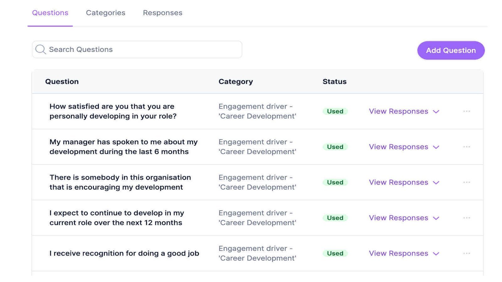Click the Add Question button
Image resolution: width=502 pixels, height=282 pixels.
[x=451, y=50]
